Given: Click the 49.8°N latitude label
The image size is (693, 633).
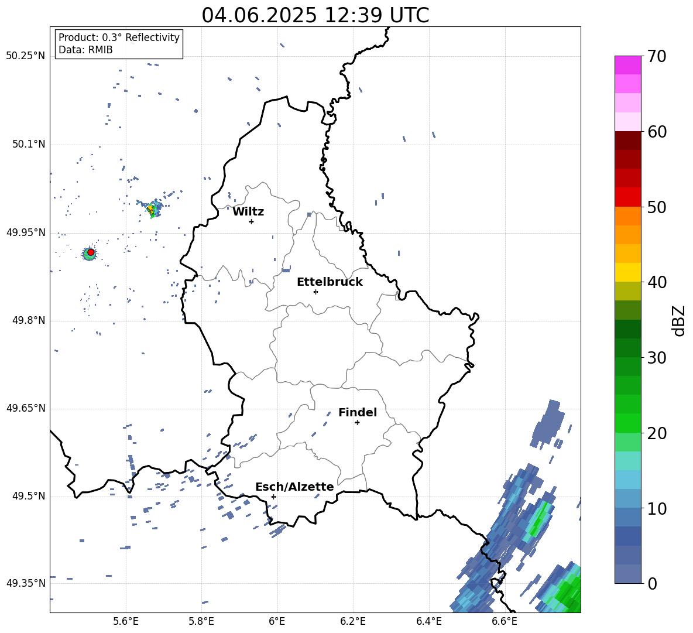Looking at the screenshot, I should point(29,320).
